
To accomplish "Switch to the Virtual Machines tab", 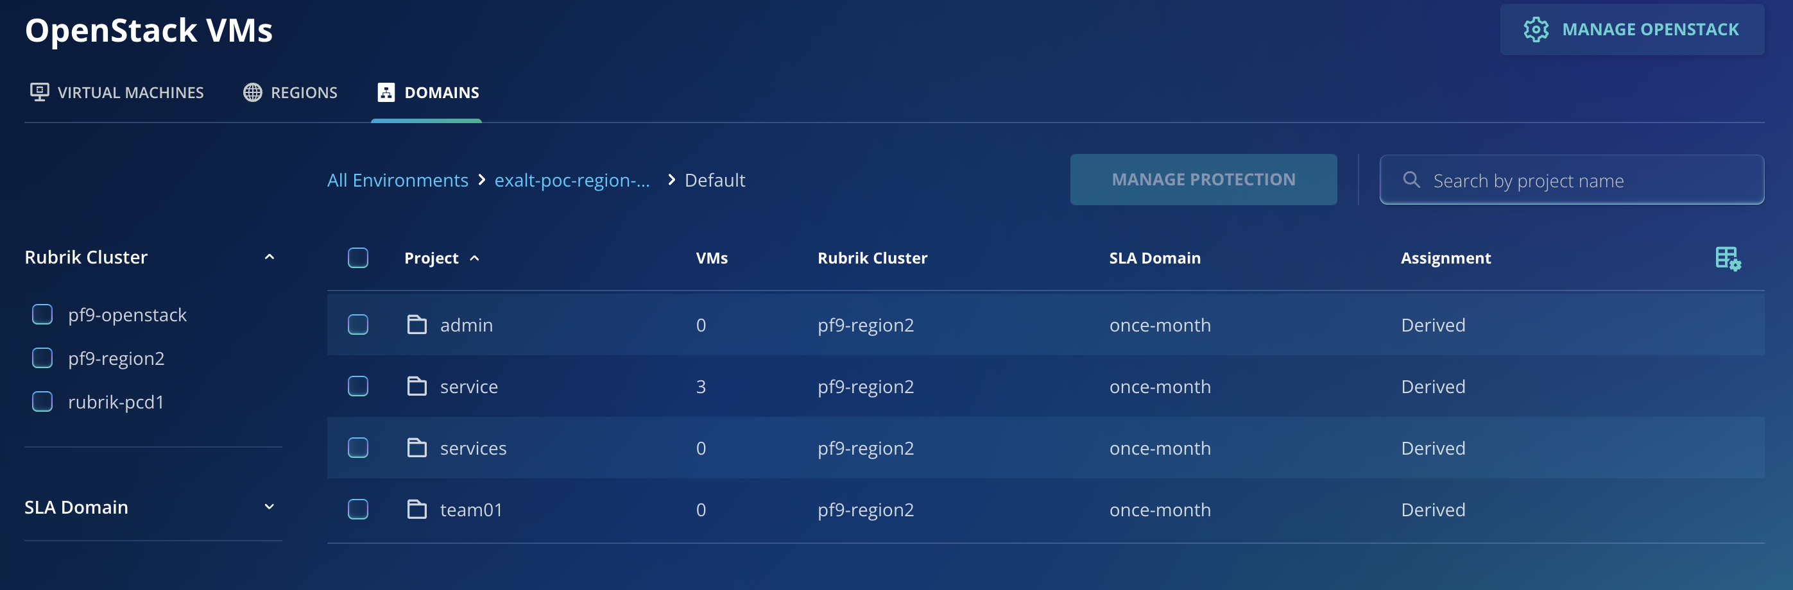I will (117, 92).
